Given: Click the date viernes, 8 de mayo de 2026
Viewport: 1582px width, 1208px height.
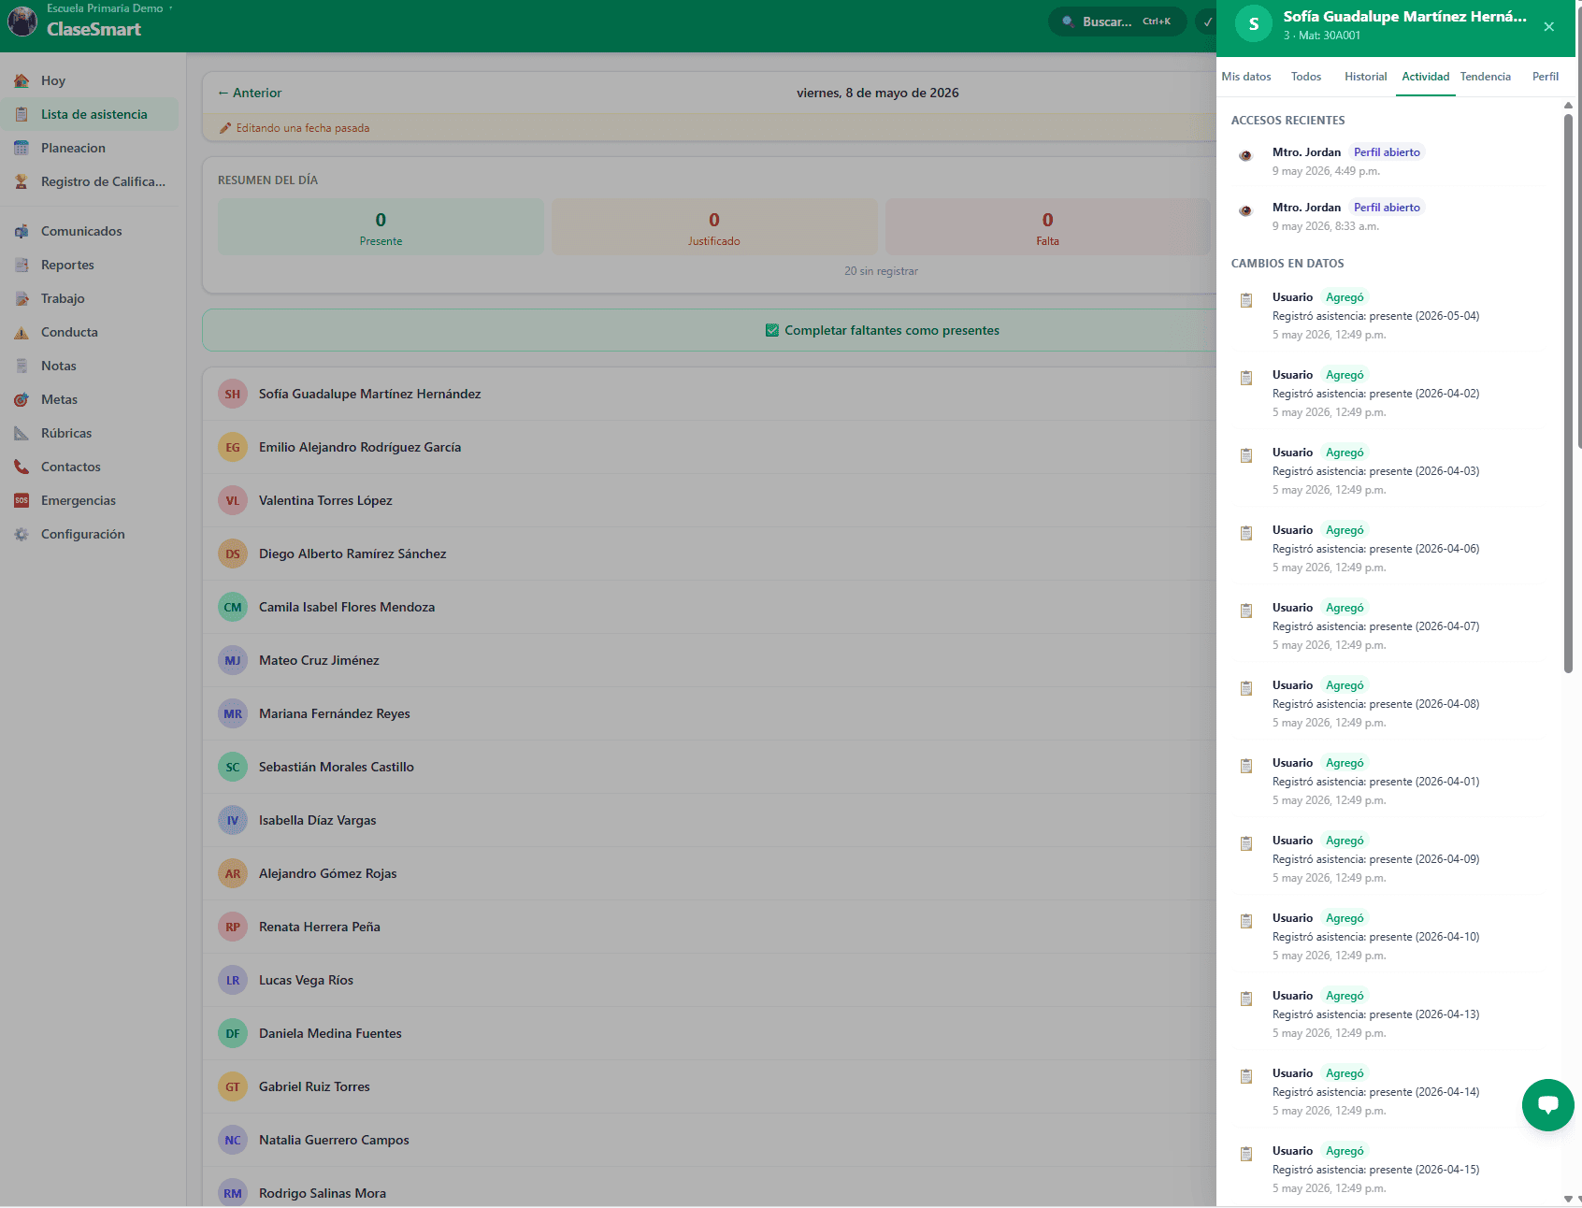Looking at the screenshot, I should [x=877, y=93].
